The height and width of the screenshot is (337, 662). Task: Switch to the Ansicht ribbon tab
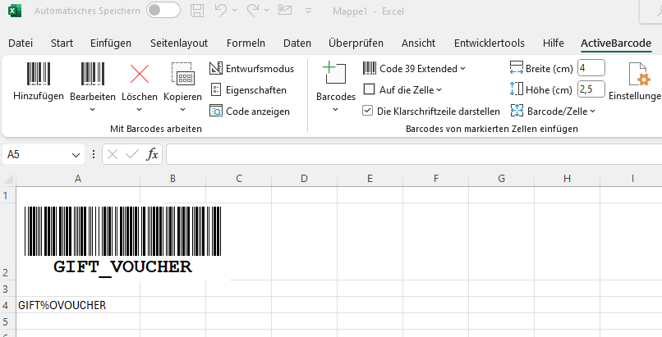click(418, 43)
